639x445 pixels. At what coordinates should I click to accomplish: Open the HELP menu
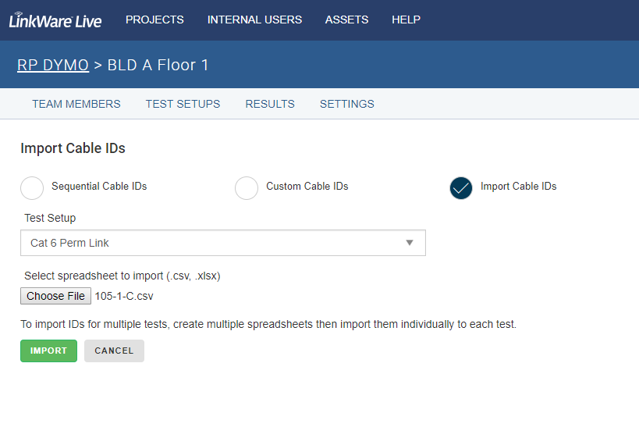click(406, 20)
